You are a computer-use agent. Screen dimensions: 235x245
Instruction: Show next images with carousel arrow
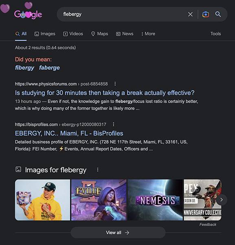pos(222,200)
